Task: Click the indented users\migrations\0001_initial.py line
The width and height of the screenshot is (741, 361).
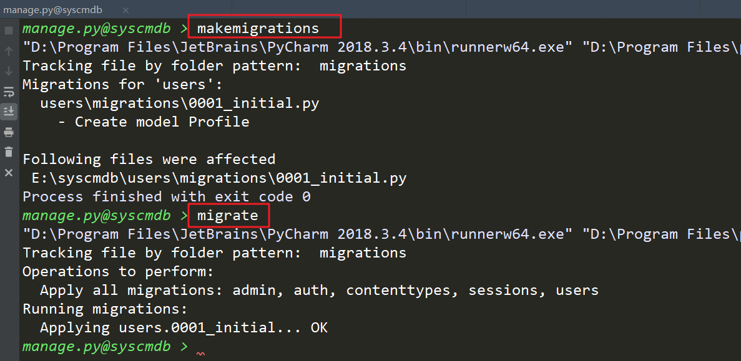Action: pyautogui.click(x=180, y=103)
